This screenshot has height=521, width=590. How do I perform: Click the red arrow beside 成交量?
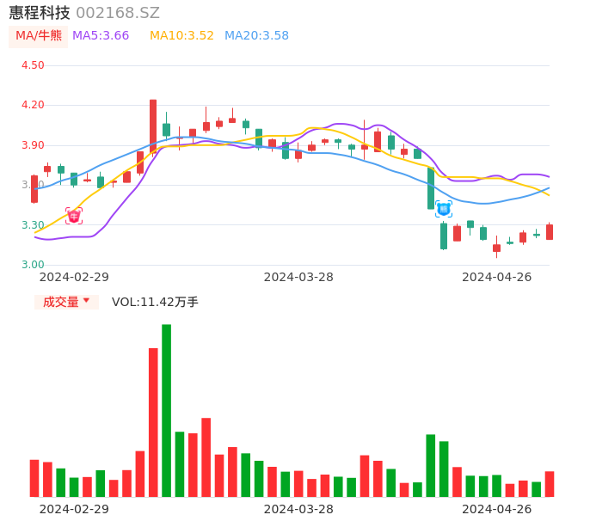[x=86, y=301]
